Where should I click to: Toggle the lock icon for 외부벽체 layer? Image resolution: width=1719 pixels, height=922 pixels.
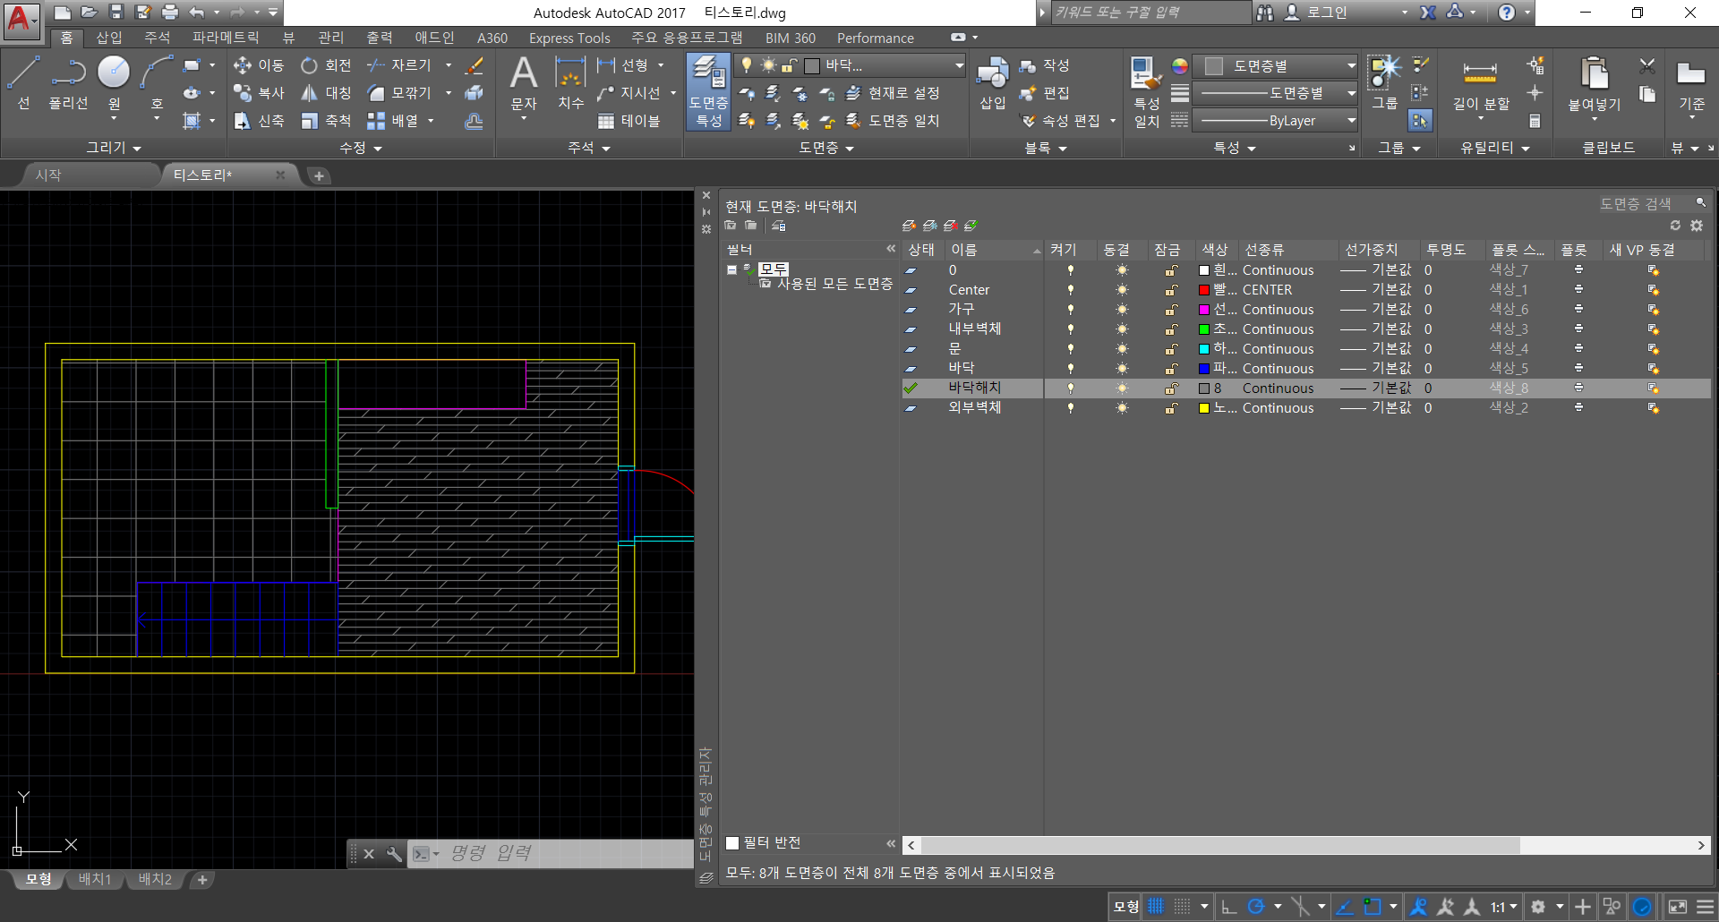tap(1170, 408)
